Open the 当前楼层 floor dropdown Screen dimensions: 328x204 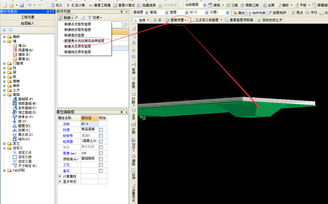205,5
